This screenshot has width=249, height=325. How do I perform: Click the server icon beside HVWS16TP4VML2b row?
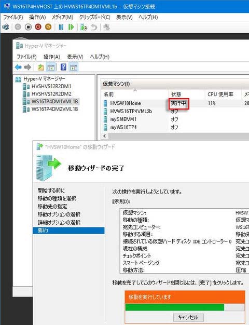105,111
